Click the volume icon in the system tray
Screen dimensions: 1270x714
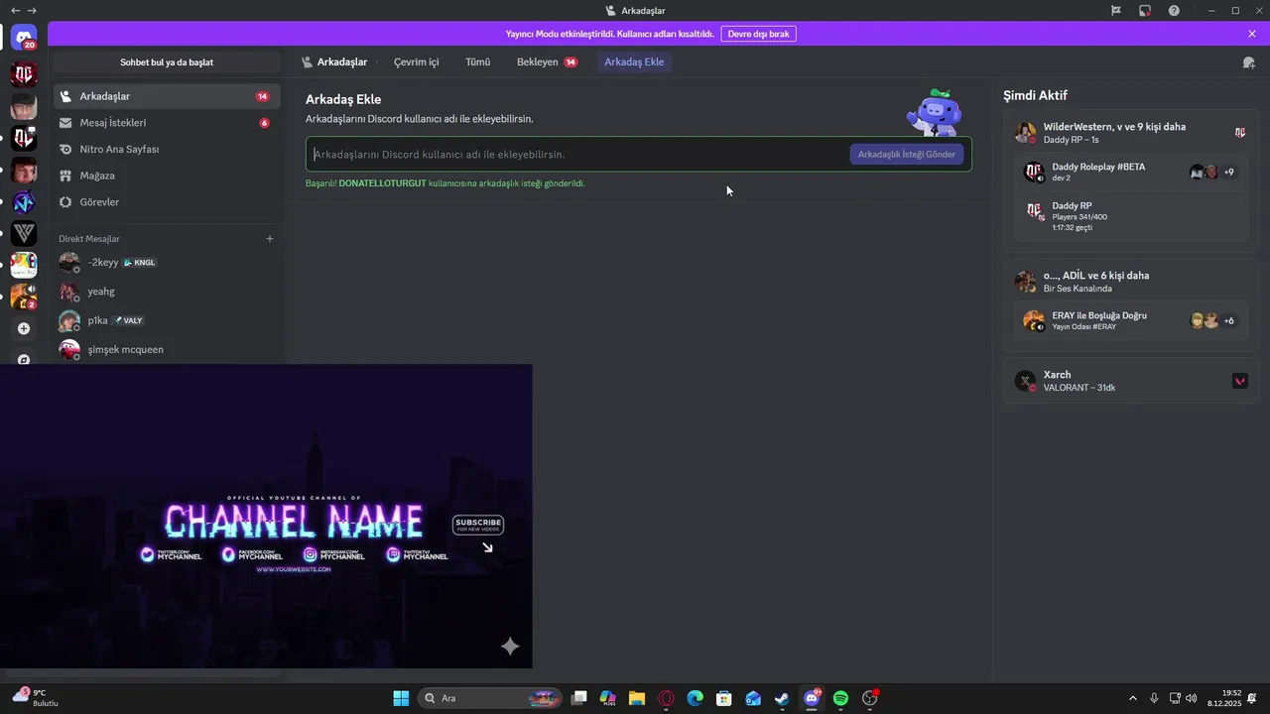(1191, 698)
